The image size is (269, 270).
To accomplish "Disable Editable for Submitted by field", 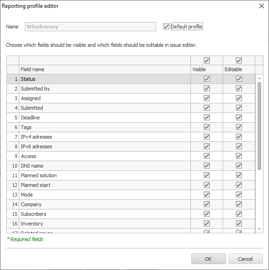I will coord(239,89).
